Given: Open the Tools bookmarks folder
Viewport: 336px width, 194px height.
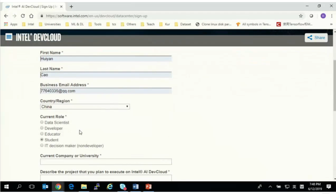Looking at the screenshot, I should point(95,24).
